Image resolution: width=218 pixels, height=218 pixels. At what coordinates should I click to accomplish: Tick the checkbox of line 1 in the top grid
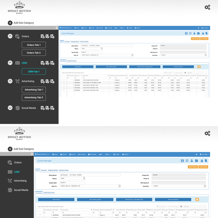[x=64, y=80]
